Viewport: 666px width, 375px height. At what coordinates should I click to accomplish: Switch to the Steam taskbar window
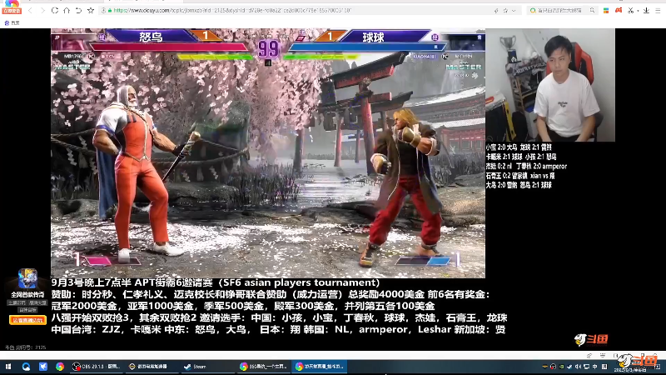(206, 367)
